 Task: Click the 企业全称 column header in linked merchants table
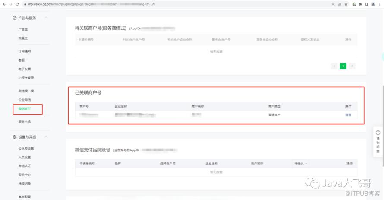tap(121, 106)
